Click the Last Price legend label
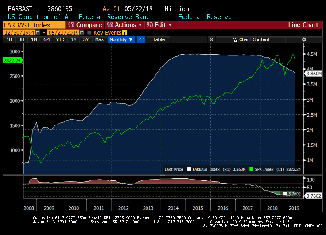 [x=174, y=169]
